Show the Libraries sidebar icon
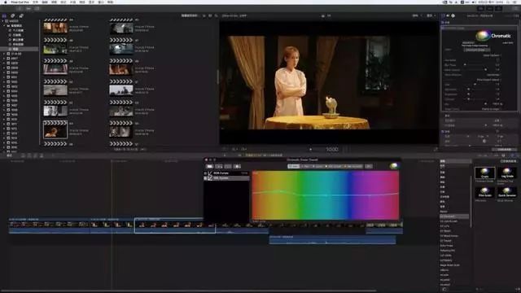Viewport: 521px width, 293px height. tap(4, 15)
